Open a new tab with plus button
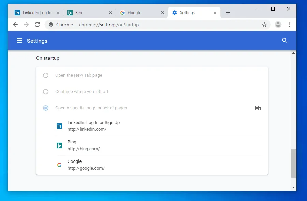The height and width of the screenshot is (201, 307). [x=228, y=13]
